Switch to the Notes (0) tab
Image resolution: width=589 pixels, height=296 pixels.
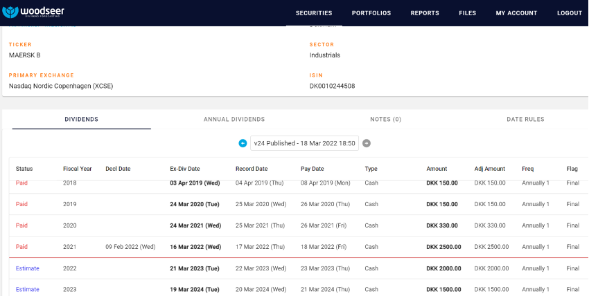[386, 119]
